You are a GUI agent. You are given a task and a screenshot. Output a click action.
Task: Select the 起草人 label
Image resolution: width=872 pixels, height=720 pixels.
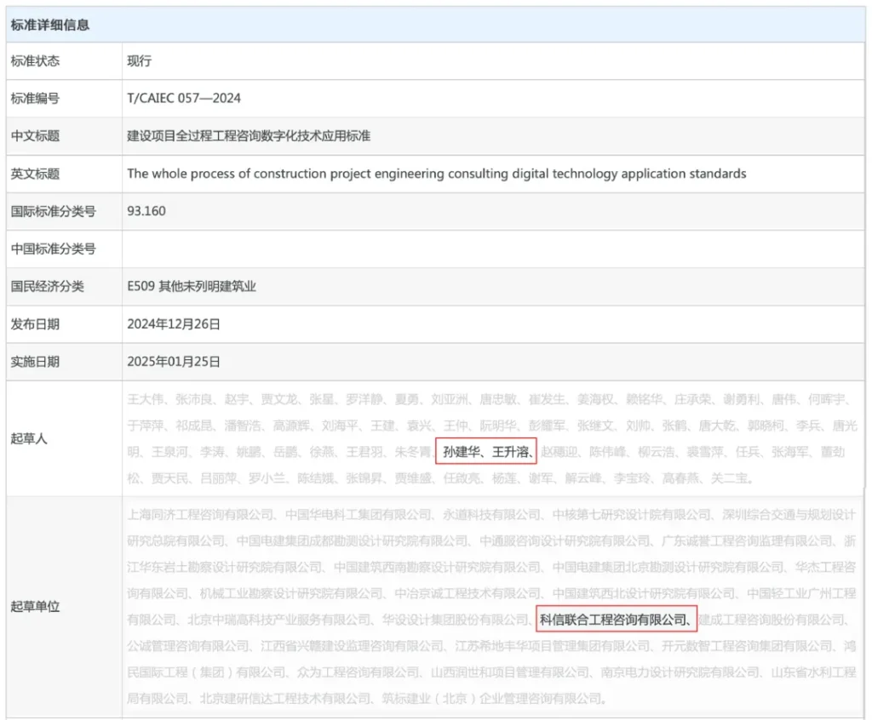(x=29, y=439)
